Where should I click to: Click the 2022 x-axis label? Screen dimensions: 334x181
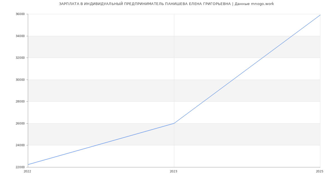coord(28,172)
